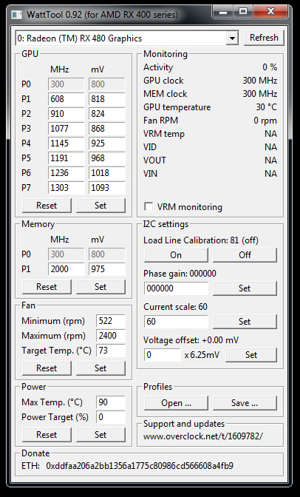300x497 pixels.
Task: Click the Refresh button
Action: click(x=264, y=38)
